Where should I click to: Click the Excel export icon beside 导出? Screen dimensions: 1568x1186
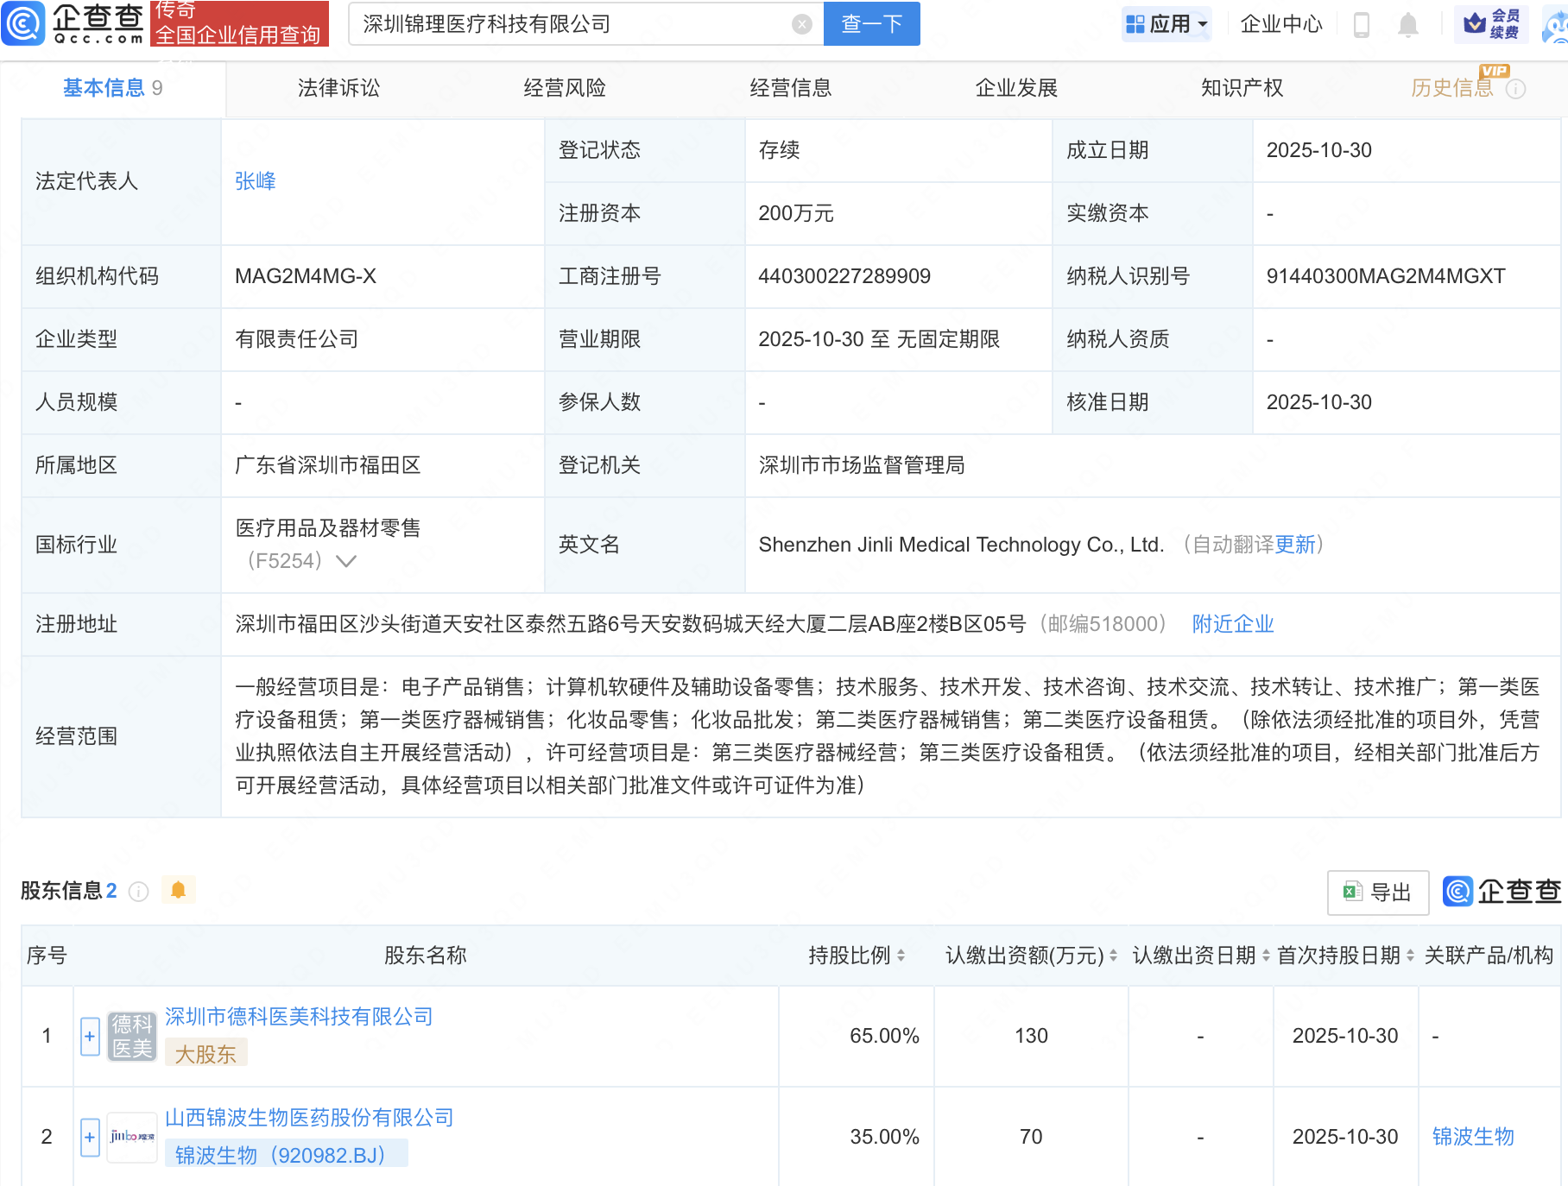click(x=1351, y=892)
